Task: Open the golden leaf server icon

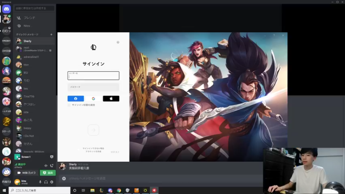Action: 6,122
